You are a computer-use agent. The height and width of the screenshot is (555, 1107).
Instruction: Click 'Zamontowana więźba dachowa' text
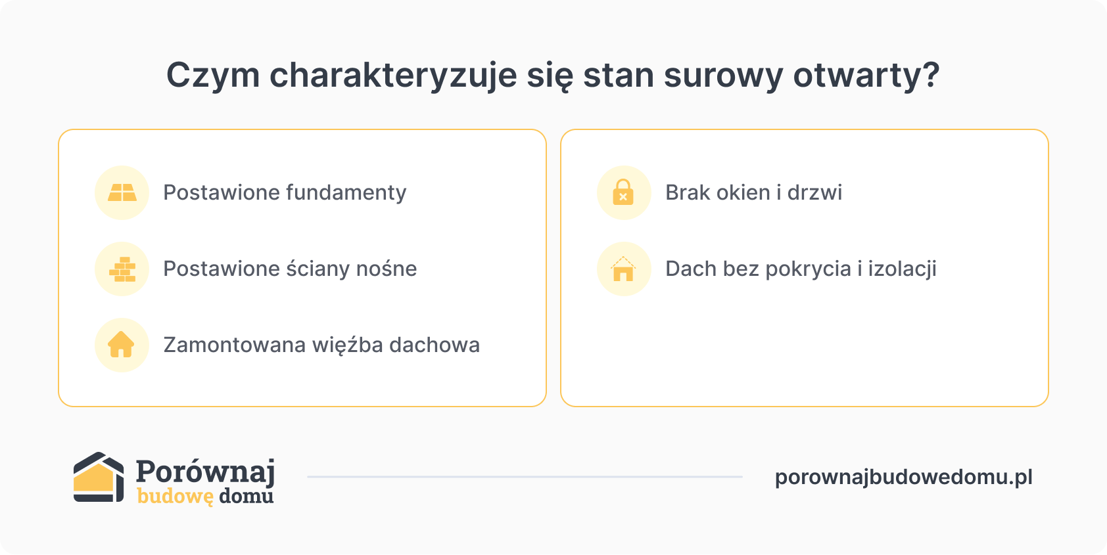[321, 345]
